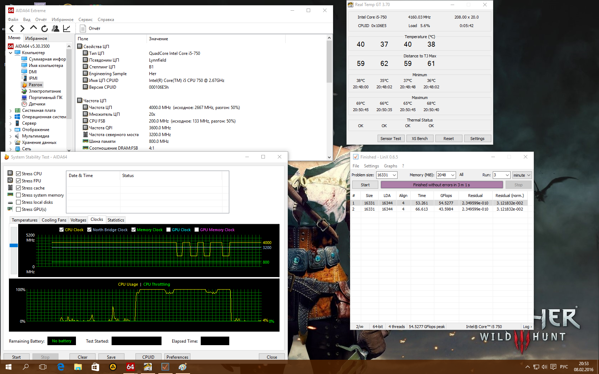
Task: Open the Action Center notification icon
Action: pos(553,367)
